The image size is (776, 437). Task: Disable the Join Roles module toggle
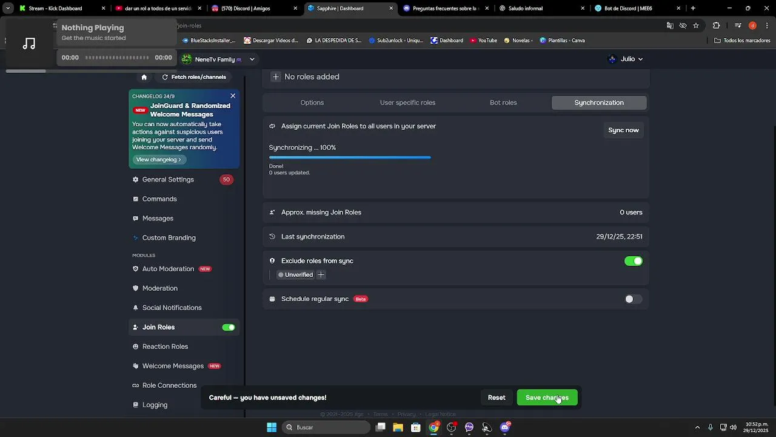tap(229, 327)
